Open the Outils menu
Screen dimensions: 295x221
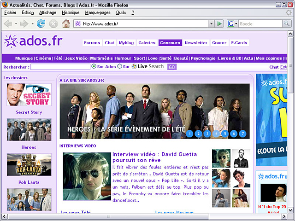(121, 12)
